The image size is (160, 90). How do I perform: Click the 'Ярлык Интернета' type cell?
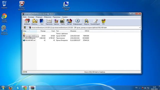tap(62, 40)
